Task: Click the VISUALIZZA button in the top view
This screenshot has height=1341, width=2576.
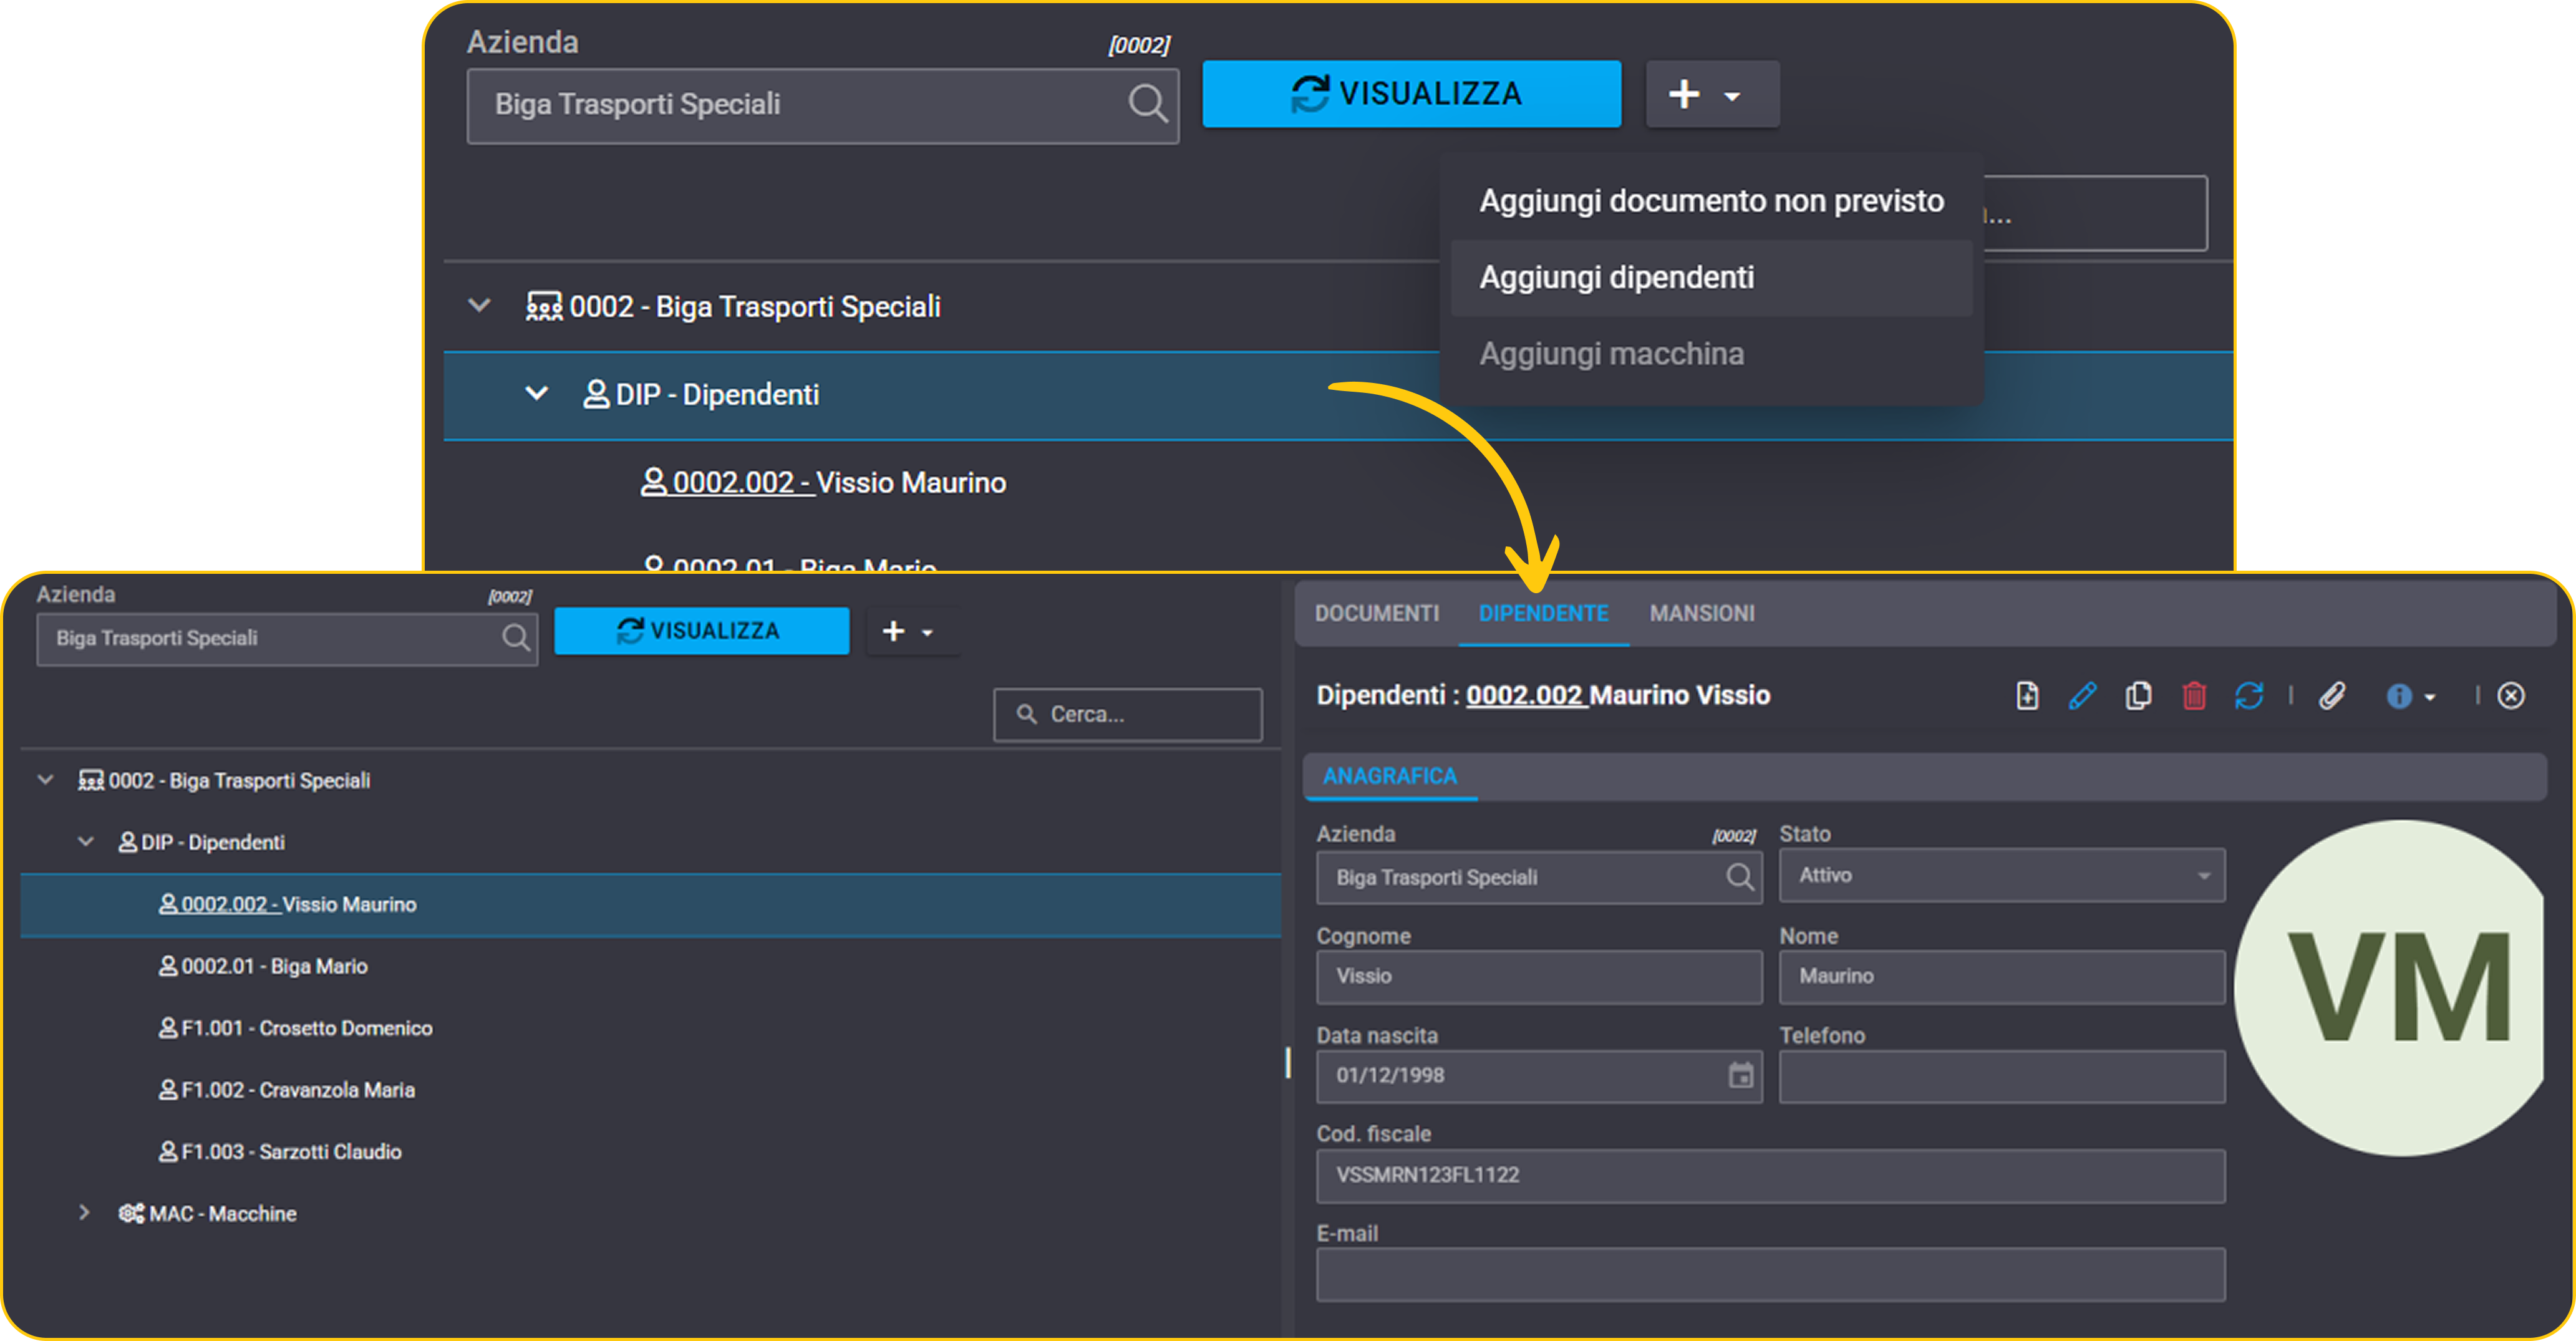Action: (x=1411, y=94)
